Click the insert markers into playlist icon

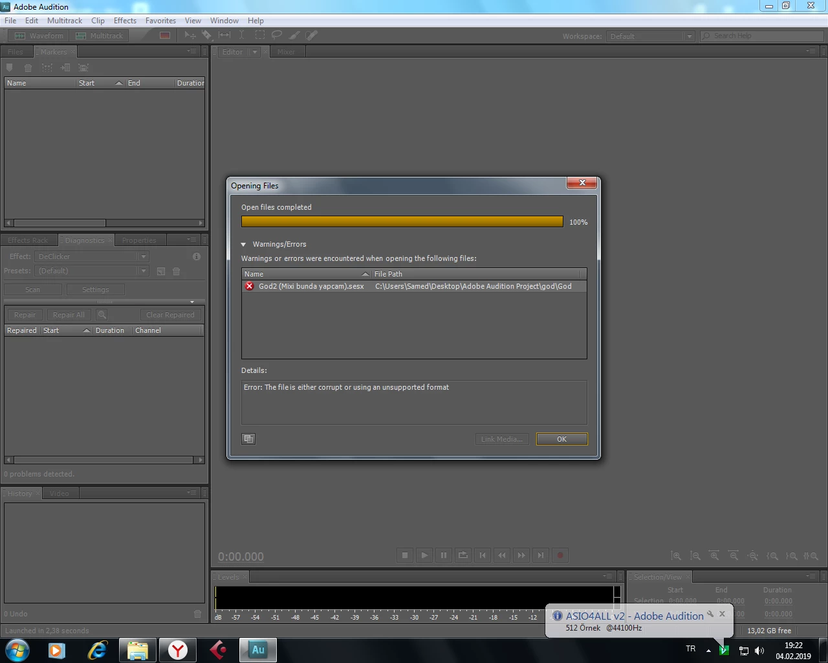(x=65, y=67)
